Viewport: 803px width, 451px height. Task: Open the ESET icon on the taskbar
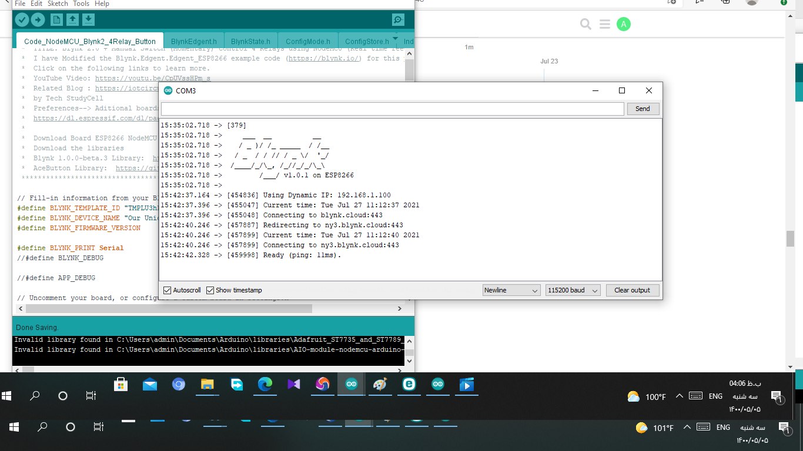pos(409,384)
